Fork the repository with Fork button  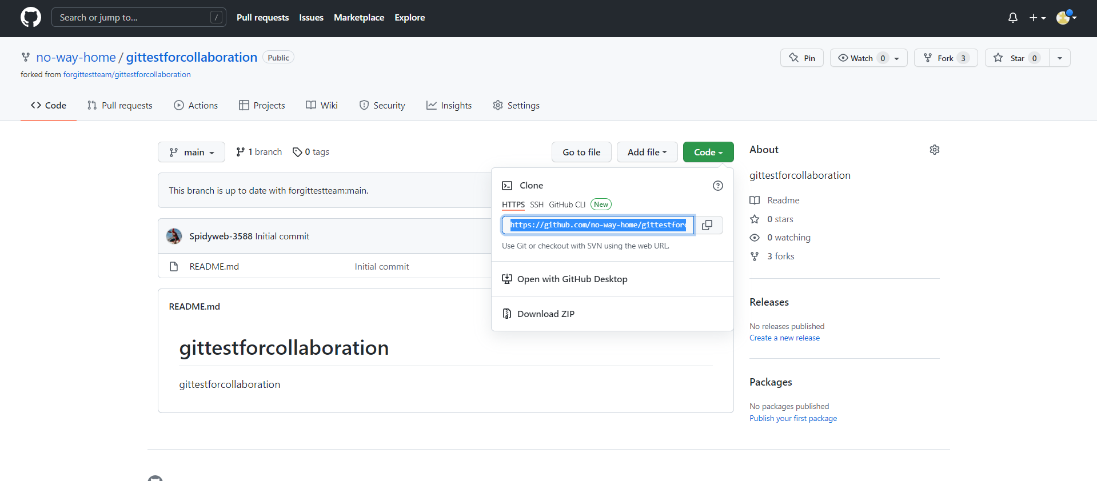946,58
